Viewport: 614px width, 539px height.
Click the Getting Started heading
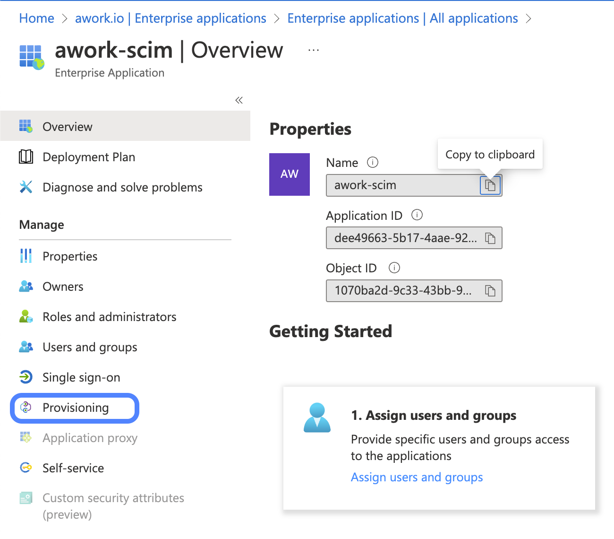tap(331, 331)
